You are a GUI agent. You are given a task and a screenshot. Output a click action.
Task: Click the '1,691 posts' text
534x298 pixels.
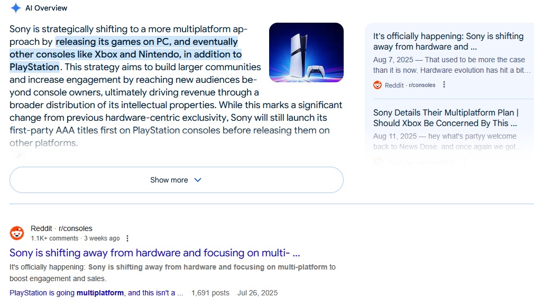[210, 293]
